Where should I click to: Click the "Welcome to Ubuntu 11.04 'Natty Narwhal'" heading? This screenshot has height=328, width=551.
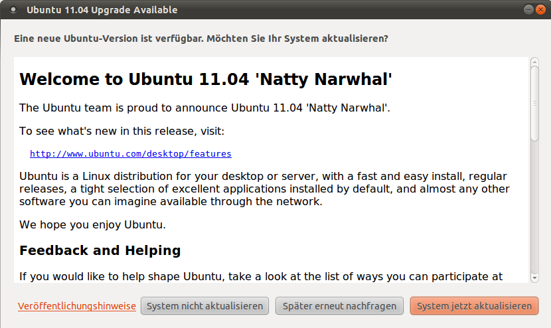206,79
